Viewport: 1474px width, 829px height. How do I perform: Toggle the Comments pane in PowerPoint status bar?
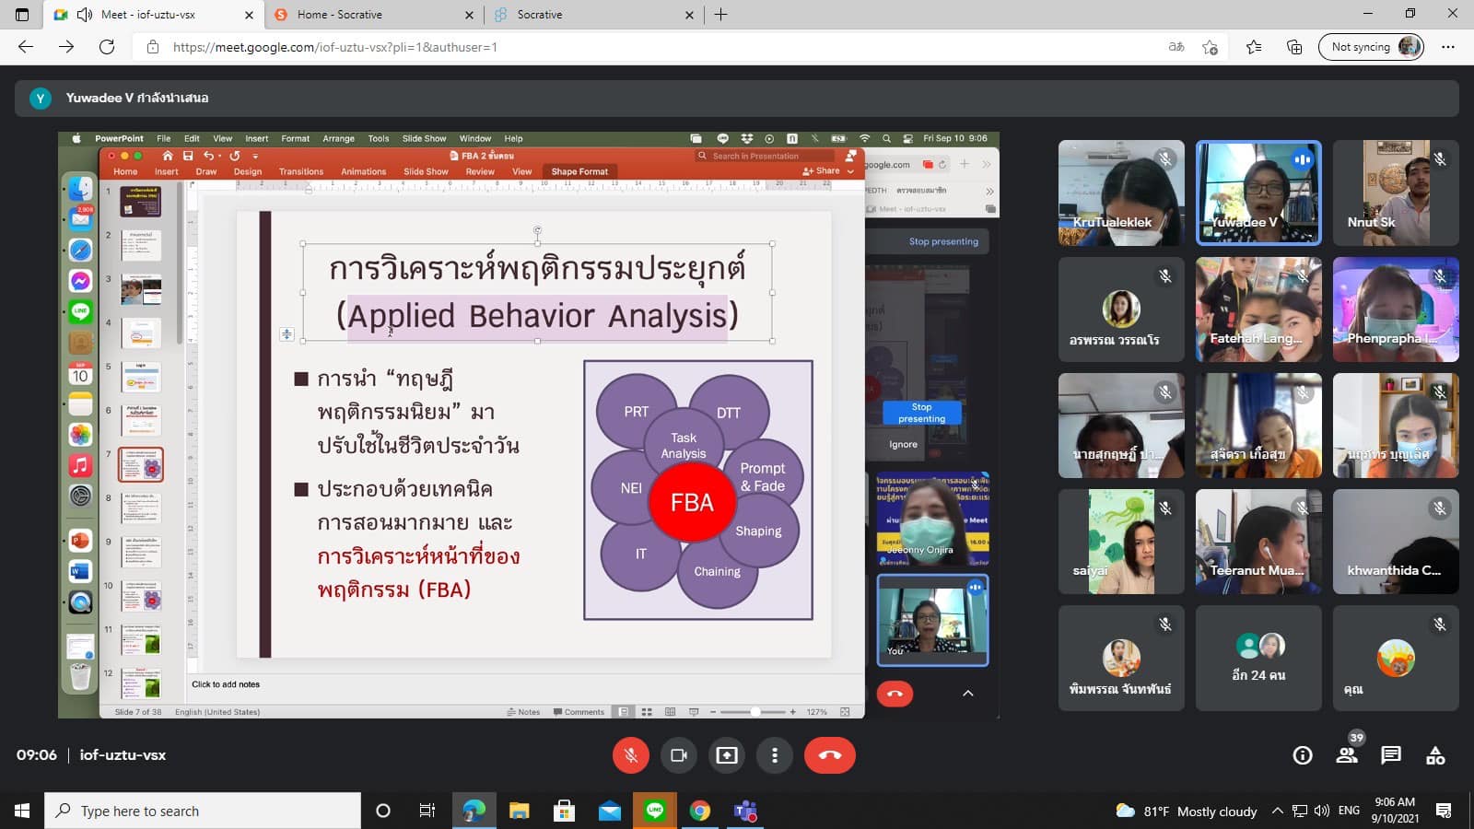tap(579, 712)
